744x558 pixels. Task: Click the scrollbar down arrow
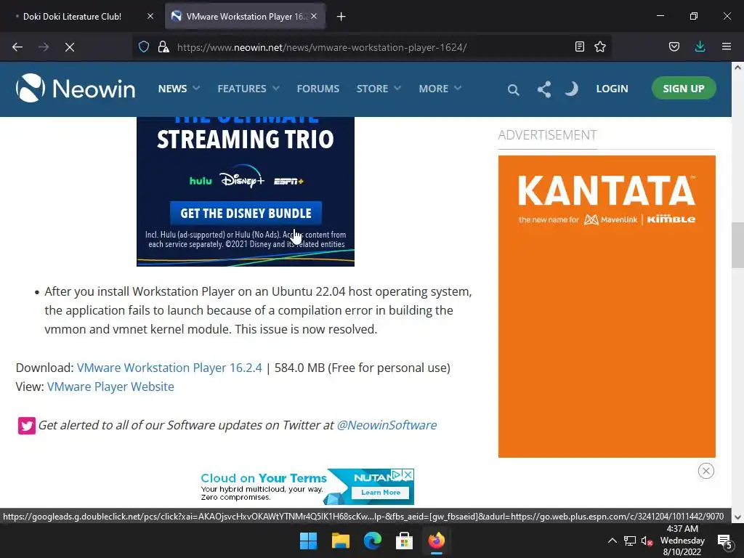click(x=737, y=517)
